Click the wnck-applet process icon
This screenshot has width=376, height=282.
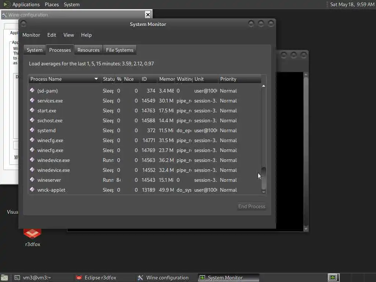(32, 189)
